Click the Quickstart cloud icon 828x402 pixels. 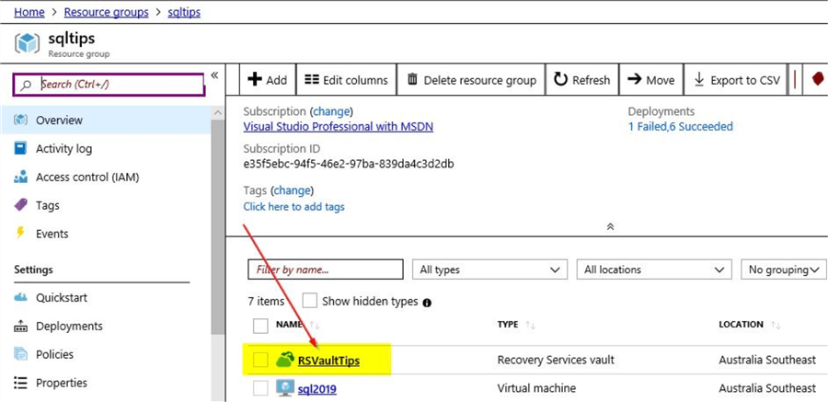point(20,297)
